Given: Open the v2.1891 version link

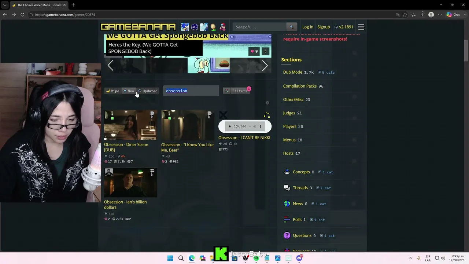Looking at the screenshot, I should (344, 27).
